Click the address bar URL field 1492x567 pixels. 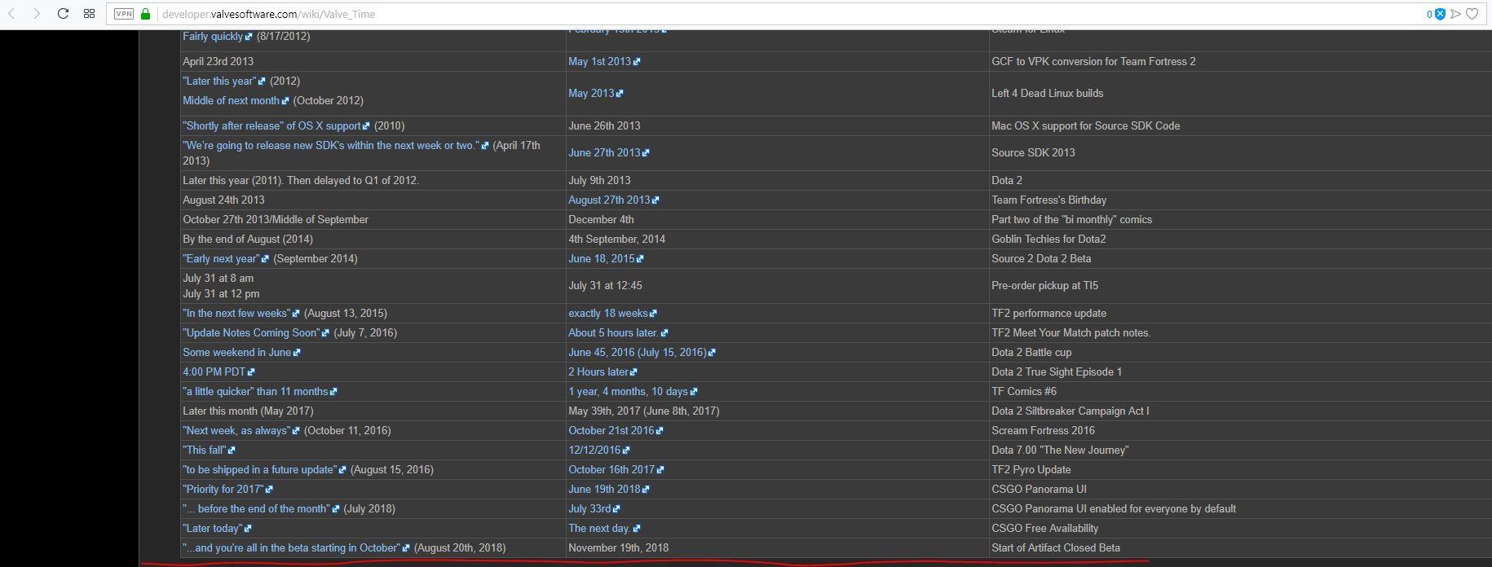[x=734, y=14]
